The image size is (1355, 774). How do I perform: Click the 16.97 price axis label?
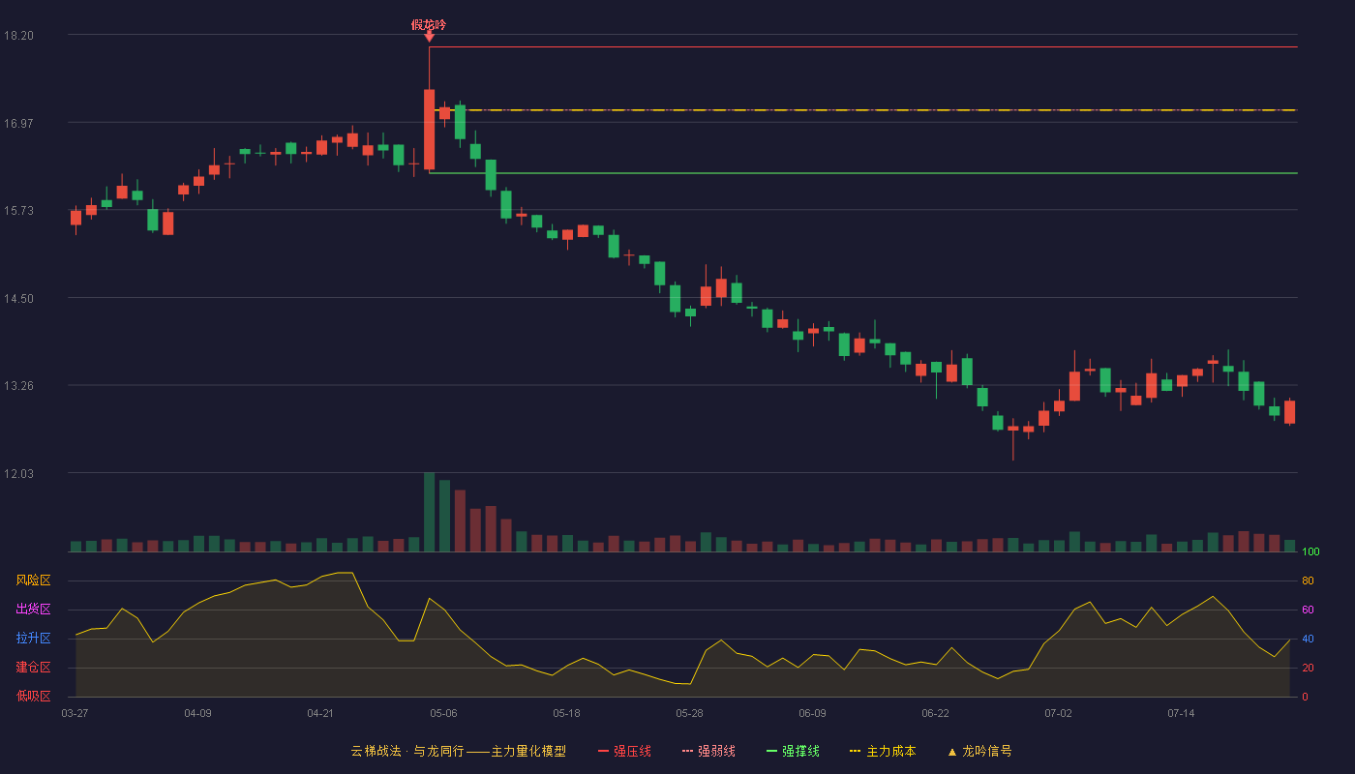click(x=18, y=123)
